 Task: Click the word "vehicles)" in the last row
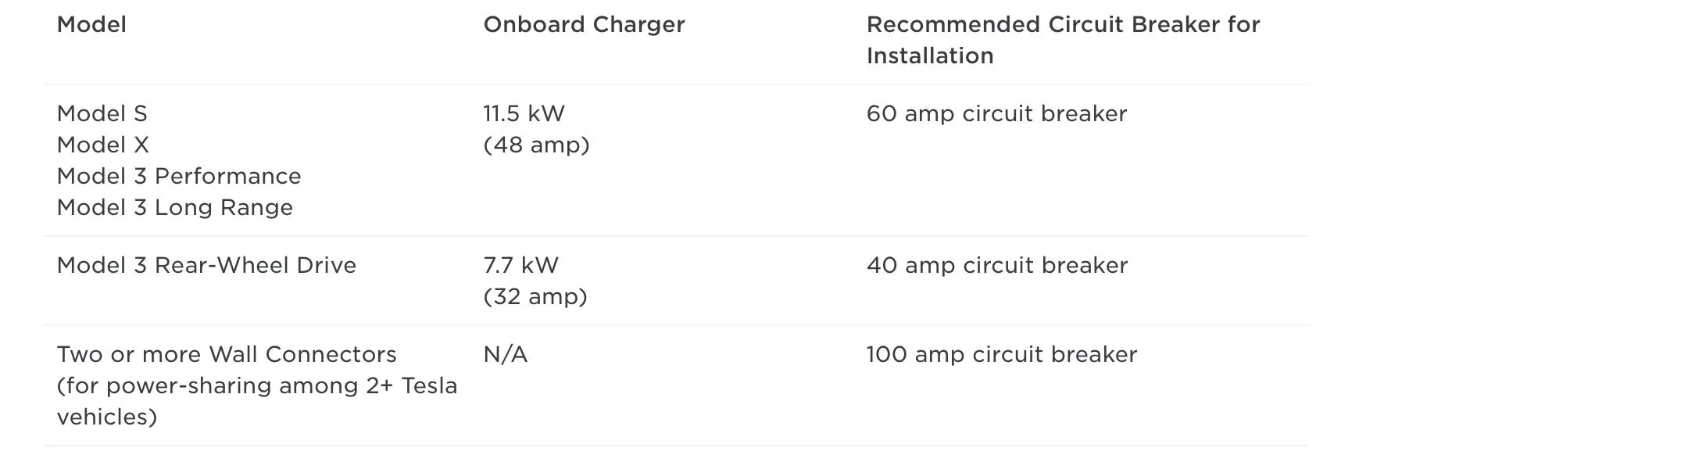pyautogui.click(x=107, y=417)
